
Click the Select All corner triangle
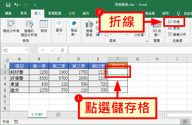pyautogui.click(x=6, y=59)
